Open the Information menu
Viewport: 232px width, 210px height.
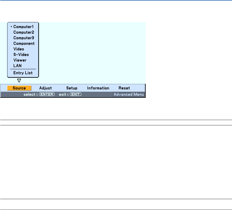pos(98,88)
